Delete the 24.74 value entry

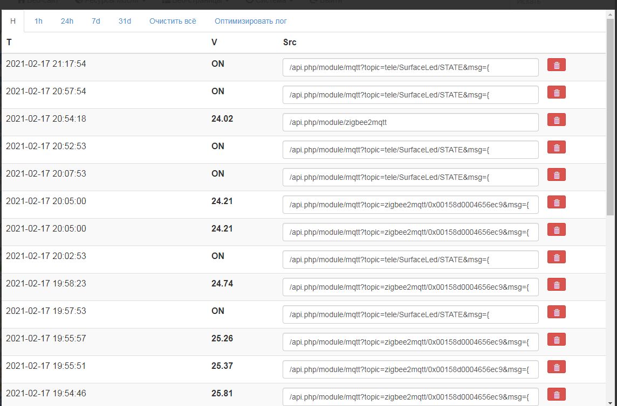click(x=556, y=285)
